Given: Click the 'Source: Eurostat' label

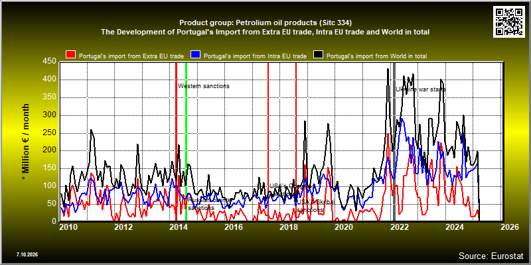Looking at the screenshot, I should click(x=491, y=256).
